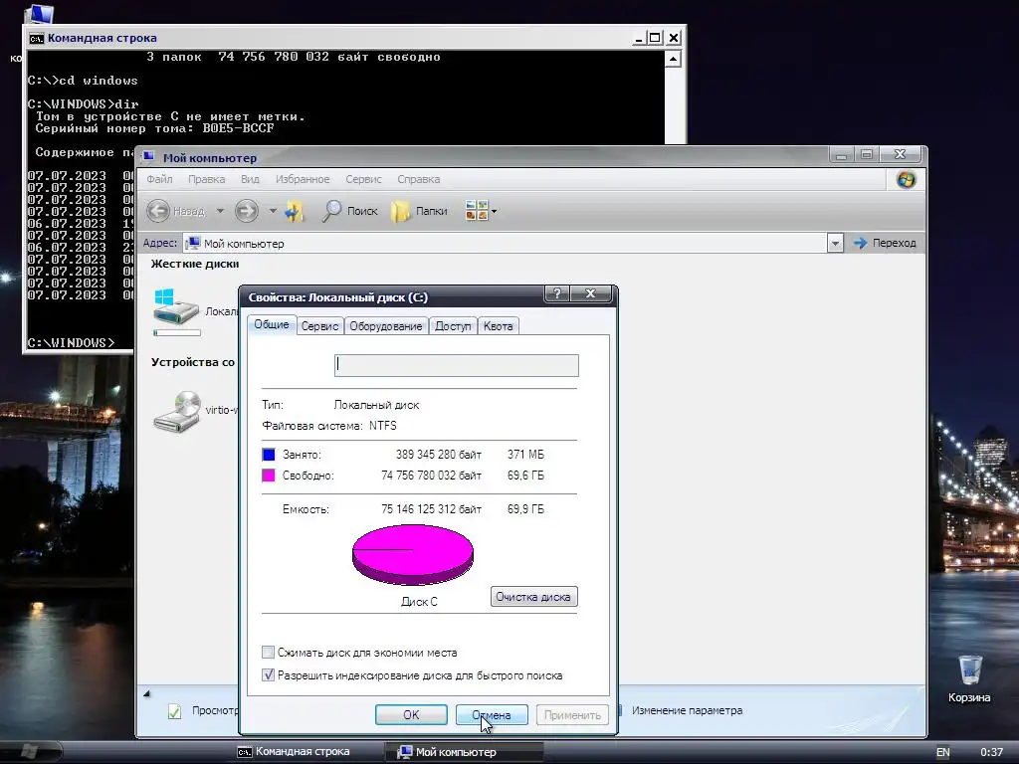Toggle Разрешить индексирование диска checkbox

(268, 675)
